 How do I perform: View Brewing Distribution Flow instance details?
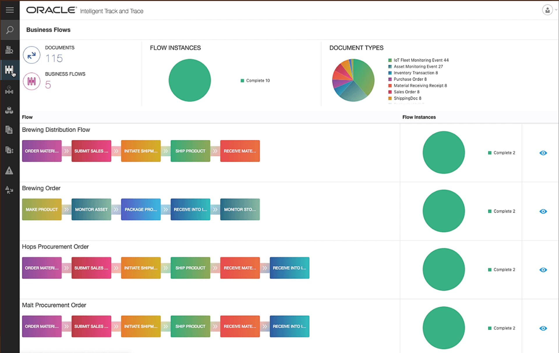[543, 153]
